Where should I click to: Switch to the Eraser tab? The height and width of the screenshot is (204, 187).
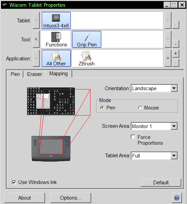point(35,74)
